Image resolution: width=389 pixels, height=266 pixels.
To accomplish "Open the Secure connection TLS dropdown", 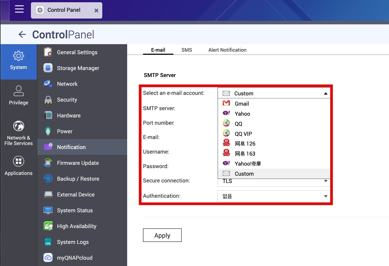I will [274, 182].
